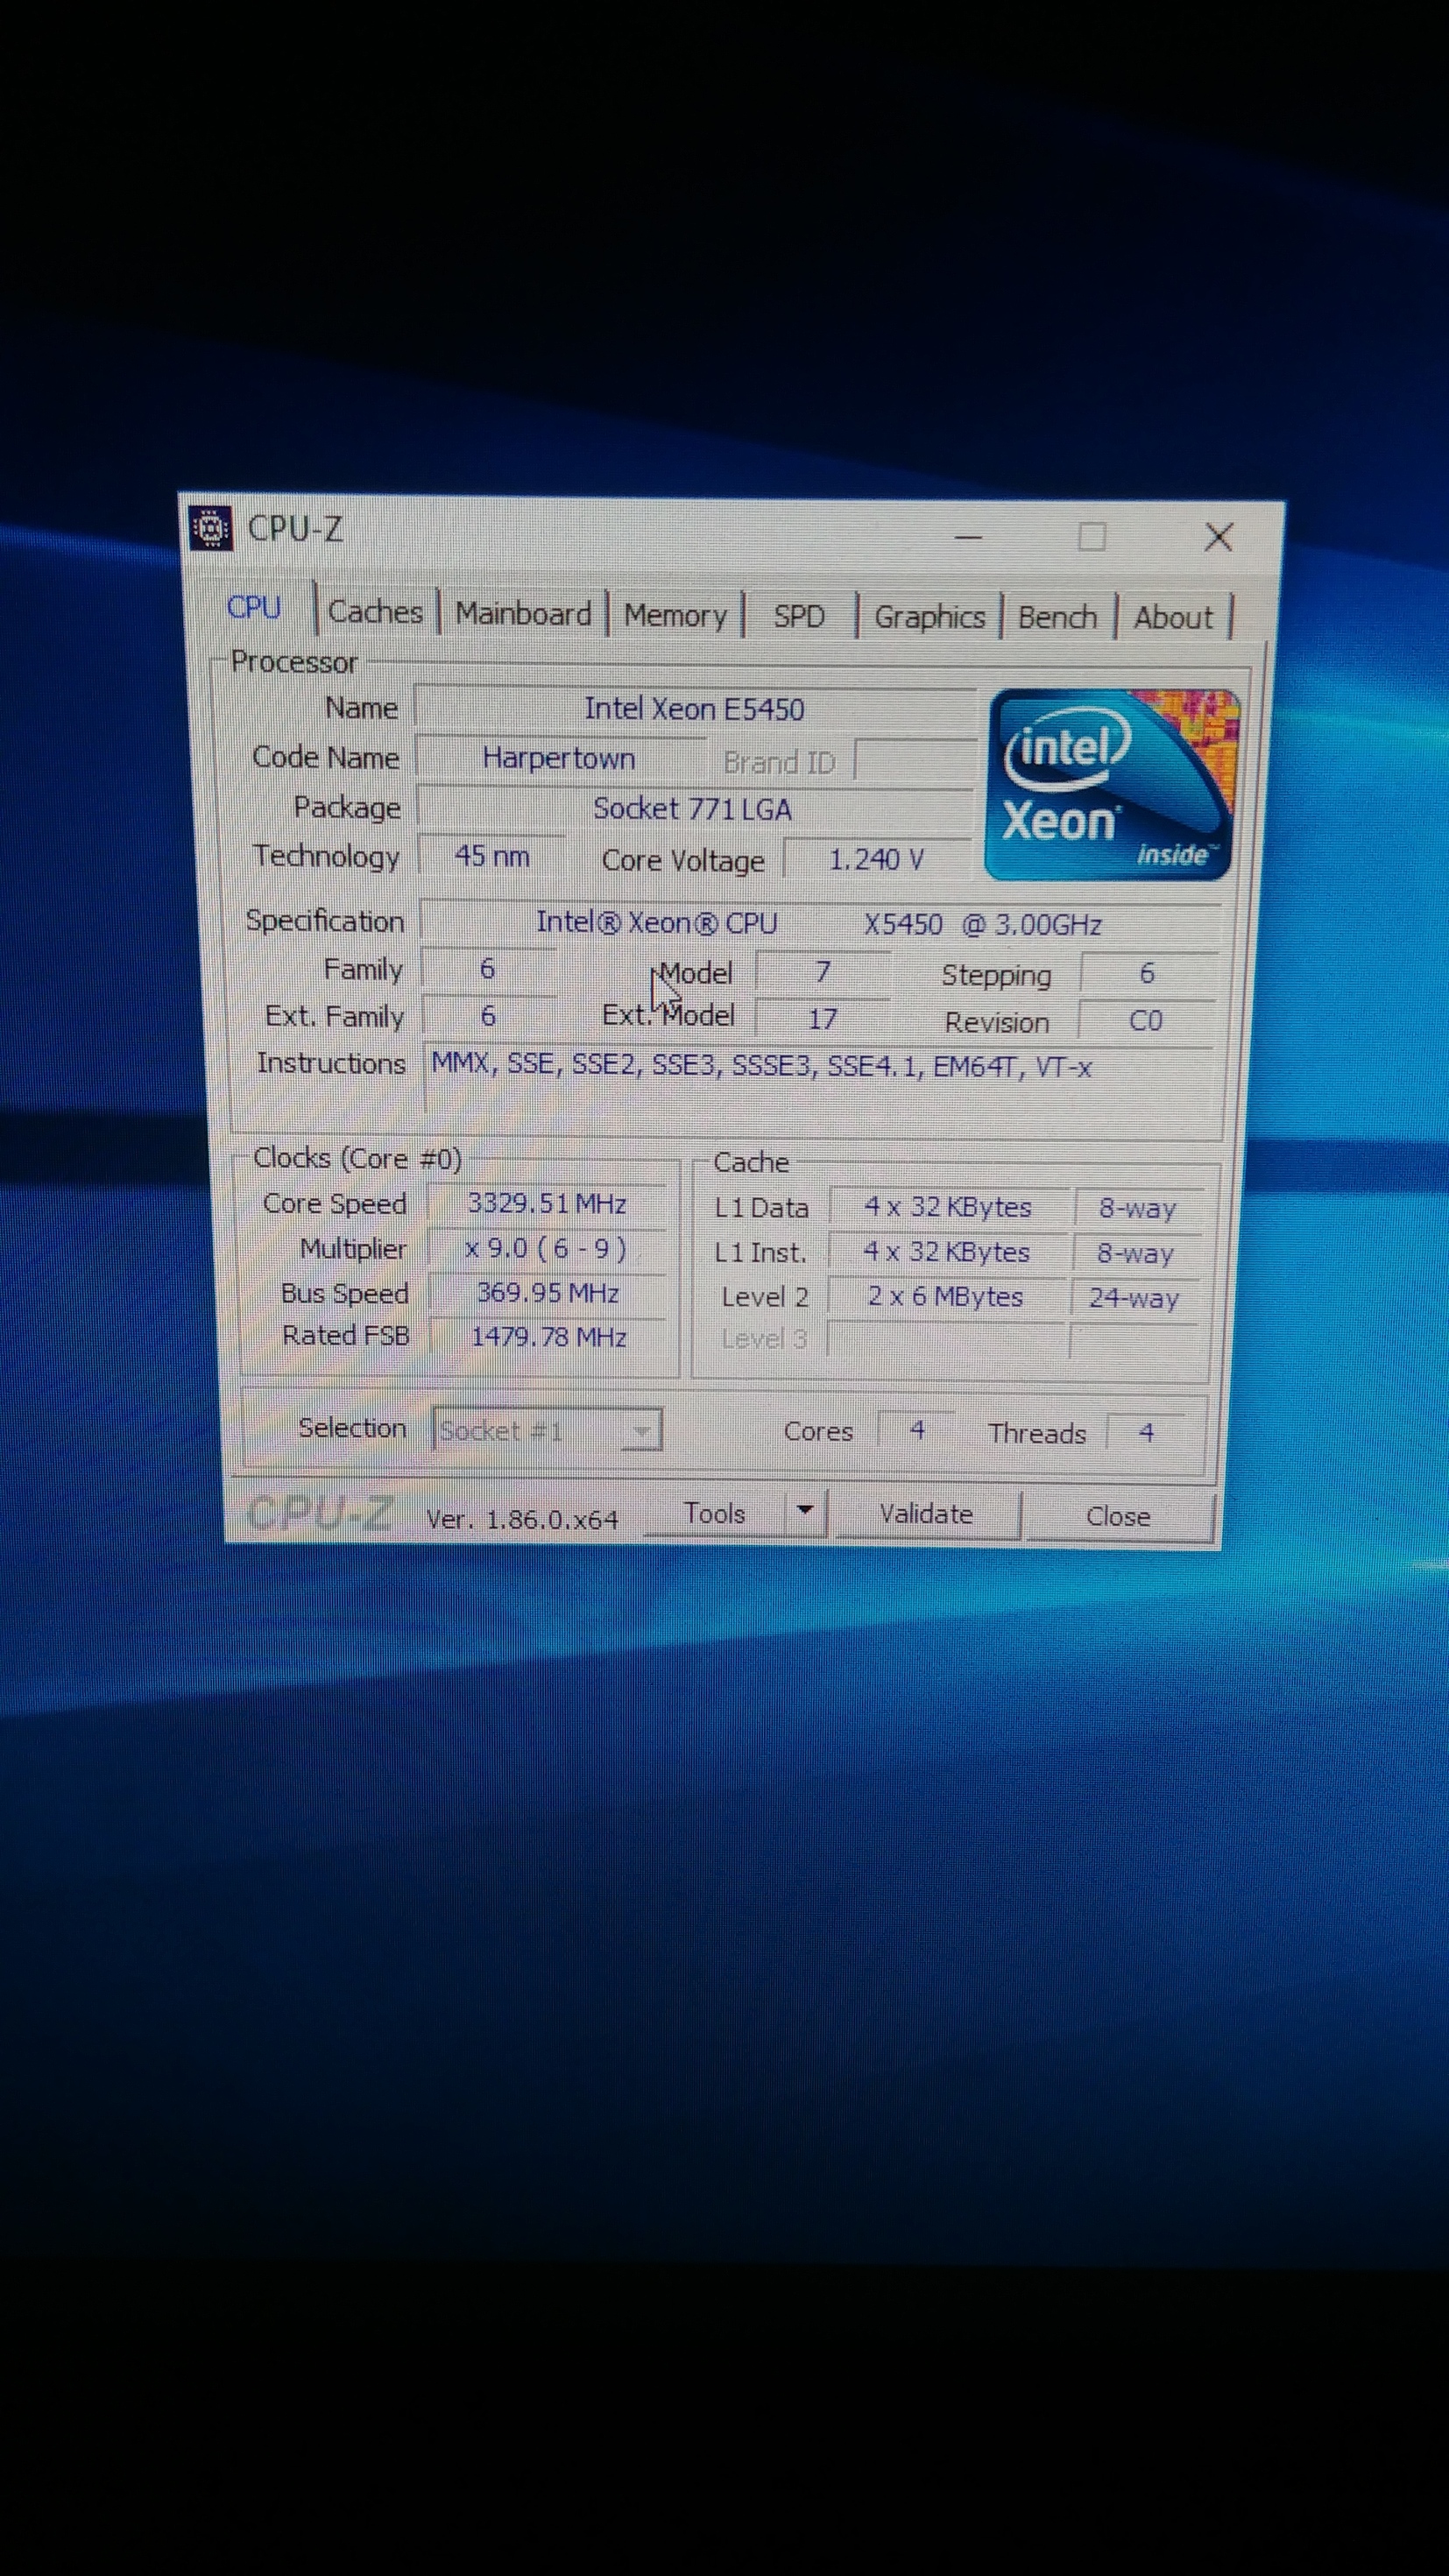Open the Bench tab
Image resolution: width=1449 pixels, height=2576 pixels.
click(1057, 617)
